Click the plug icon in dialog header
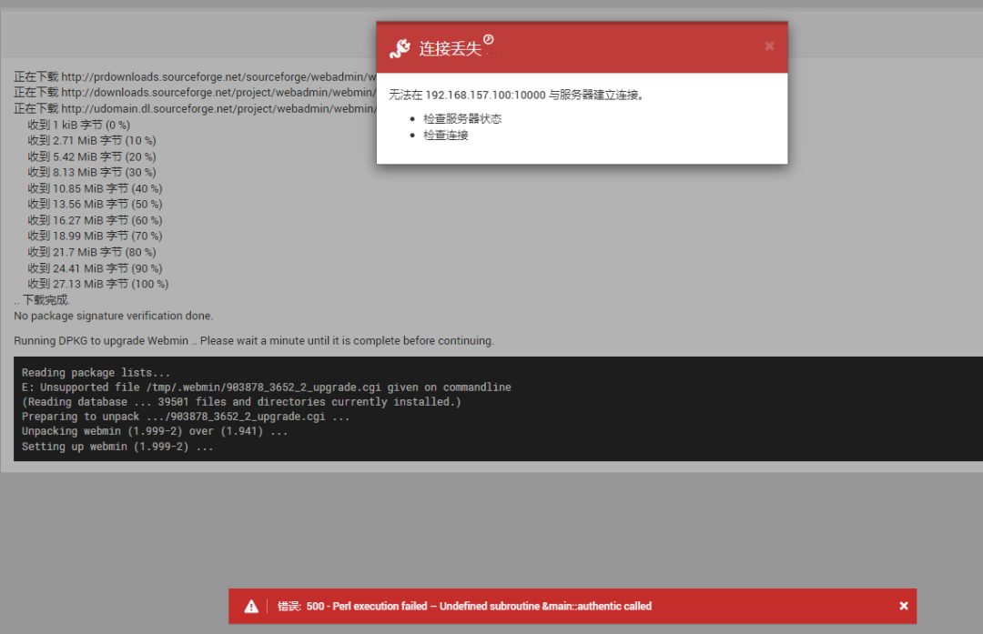983x634 pixels. pyautogui.click(x=400, y=48)
